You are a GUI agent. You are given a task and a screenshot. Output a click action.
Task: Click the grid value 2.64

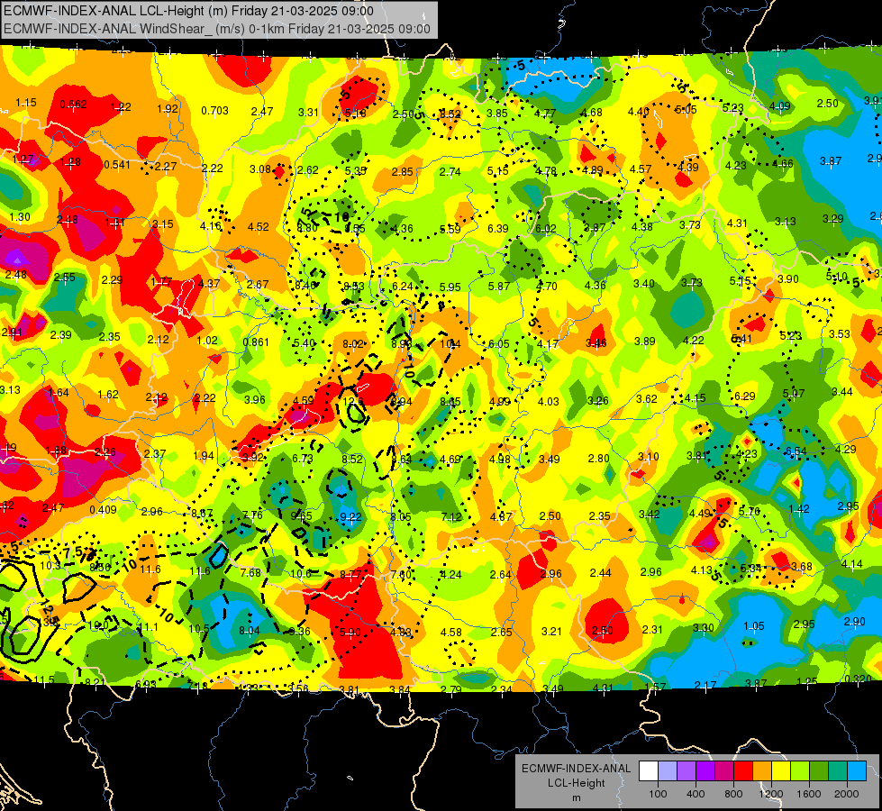tap(501, 575)
